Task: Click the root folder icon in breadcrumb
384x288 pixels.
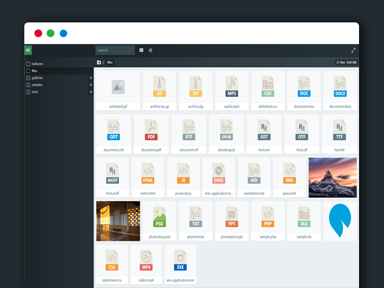Action: pyautogui.click(x=99, y=62)
